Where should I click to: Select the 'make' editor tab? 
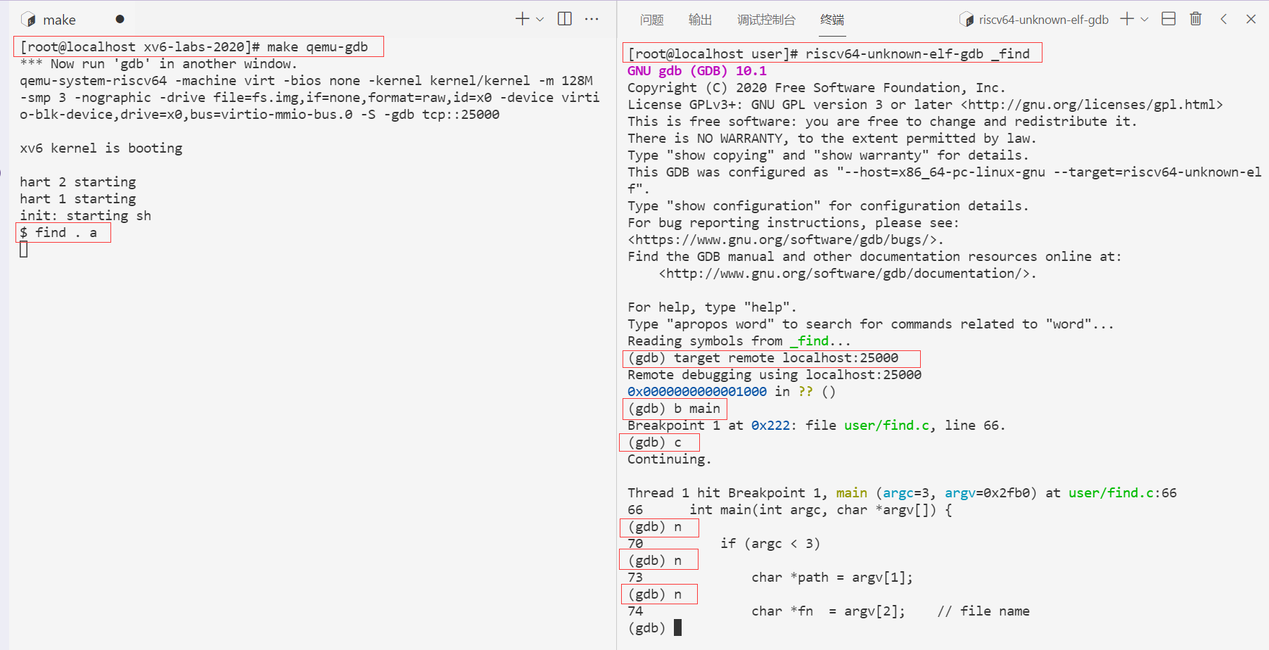pyautogui.click(x=60, y=19)
